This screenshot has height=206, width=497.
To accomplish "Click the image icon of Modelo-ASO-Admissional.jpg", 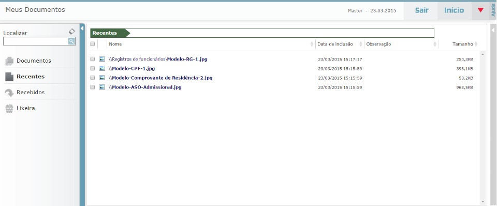I will coord(102,87).
